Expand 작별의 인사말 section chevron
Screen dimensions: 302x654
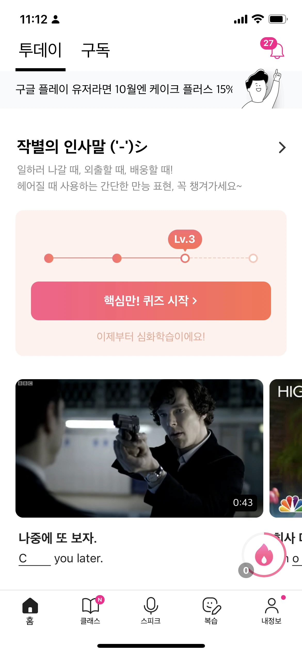282,147
